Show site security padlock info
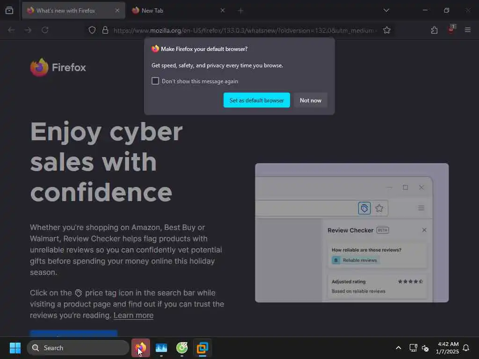479x359 pixels. point(105,30)
